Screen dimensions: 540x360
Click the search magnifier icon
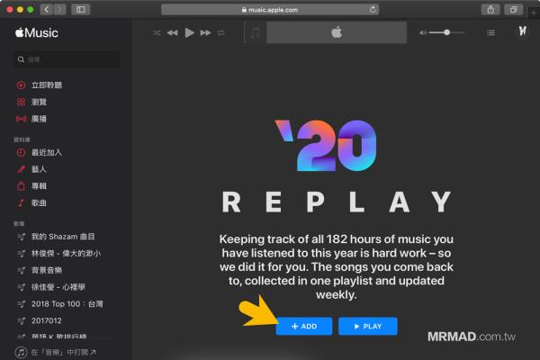(x=21, y=59)
